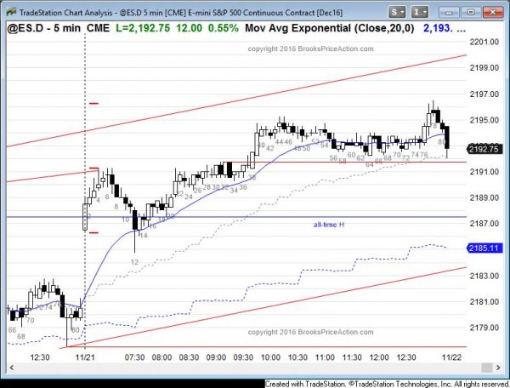Click the 2179.00 price axis label
Viewport: 510px width, 388px height.
point(484,328)
